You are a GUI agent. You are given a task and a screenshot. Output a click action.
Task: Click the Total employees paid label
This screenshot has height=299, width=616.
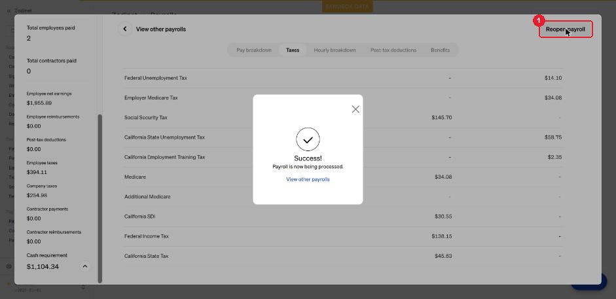coord(50,28)
